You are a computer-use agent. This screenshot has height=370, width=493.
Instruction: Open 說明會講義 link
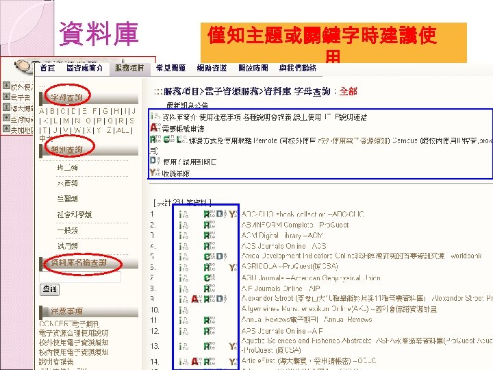pos(56,362)
